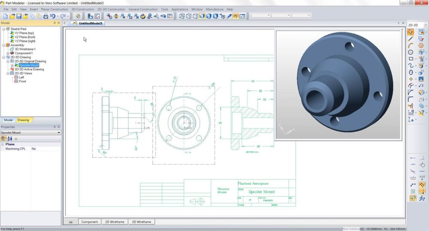Create a new document with New icon
The width and height of the screenshot is (429, 231).
click(6, 16)
